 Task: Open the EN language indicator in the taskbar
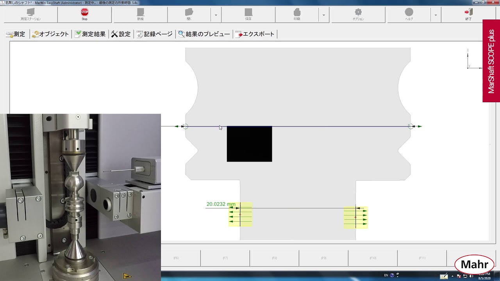point(386,275)
